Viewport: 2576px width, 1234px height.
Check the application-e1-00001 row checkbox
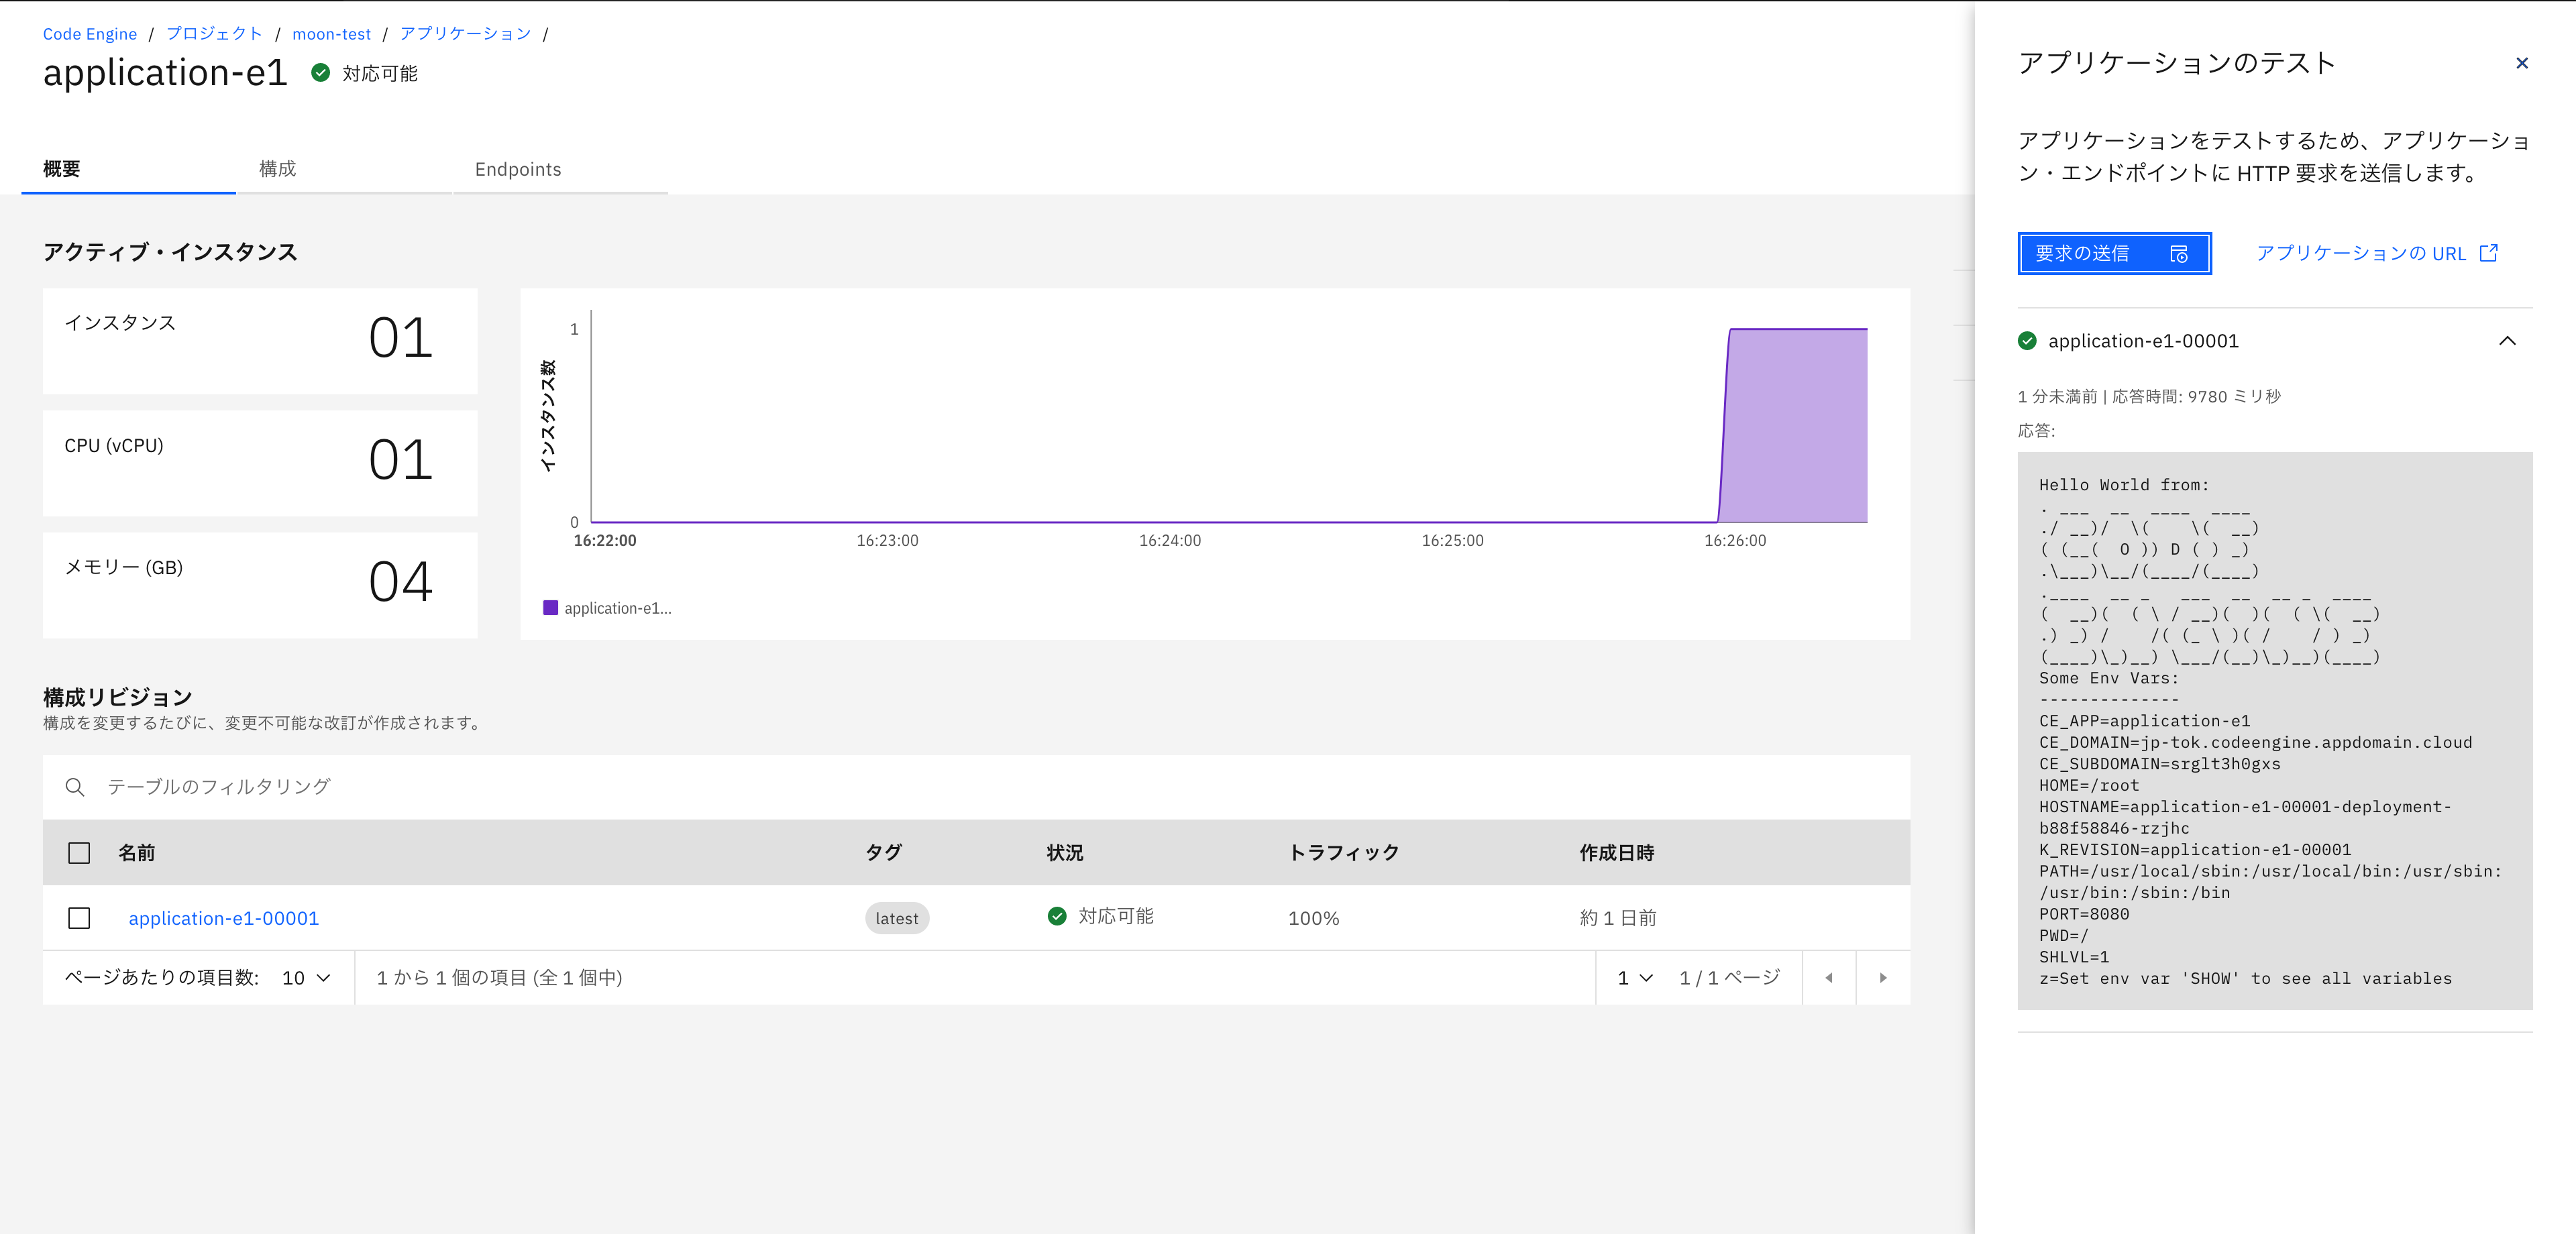[x=79, y=918]
